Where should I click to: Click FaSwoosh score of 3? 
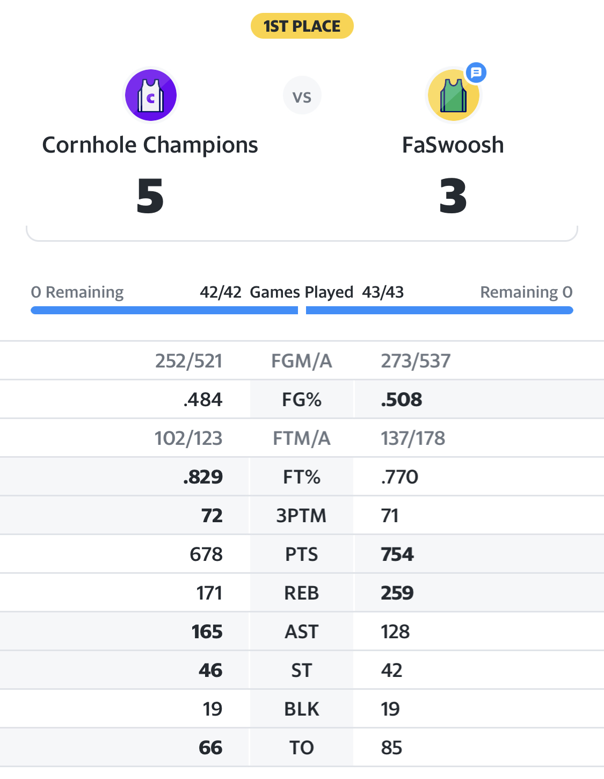453,196
